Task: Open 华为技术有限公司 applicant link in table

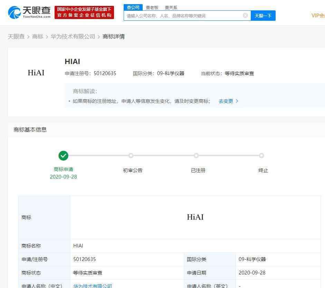Action: coord(93,286)
